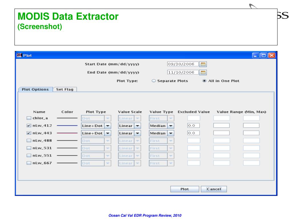Maximize the Plot window
This screenshot has width=292, height=219.
click(264, 55)
